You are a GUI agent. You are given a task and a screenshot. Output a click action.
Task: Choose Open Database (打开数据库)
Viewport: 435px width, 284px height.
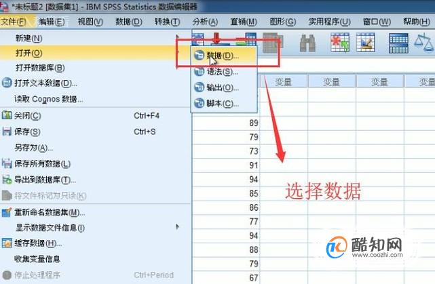tap(96, 68)
